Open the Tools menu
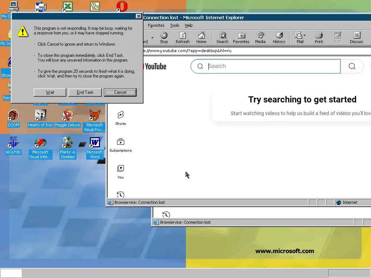Image resolution: width=371 pixels, height=278 pixels. (175, 25)
